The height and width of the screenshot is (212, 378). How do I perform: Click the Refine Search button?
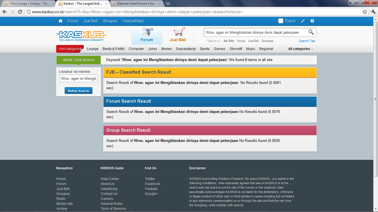(79, 91)
